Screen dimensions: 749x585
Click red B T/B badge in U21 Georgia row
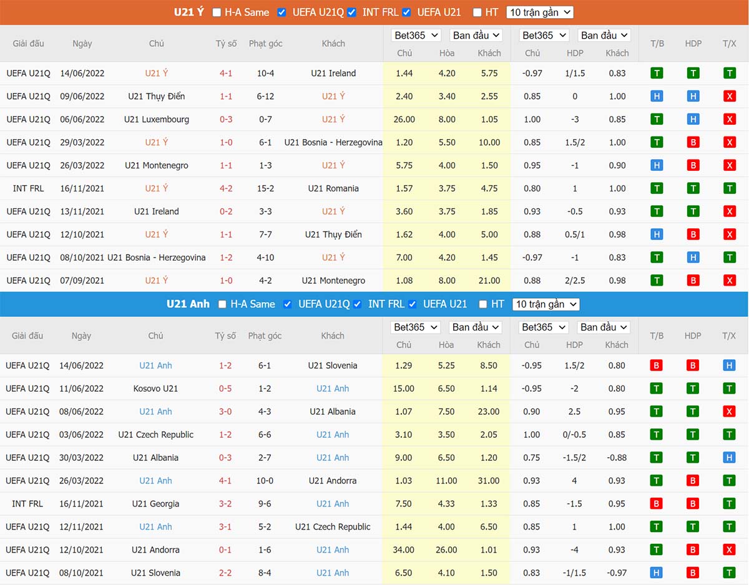(656, 504)
